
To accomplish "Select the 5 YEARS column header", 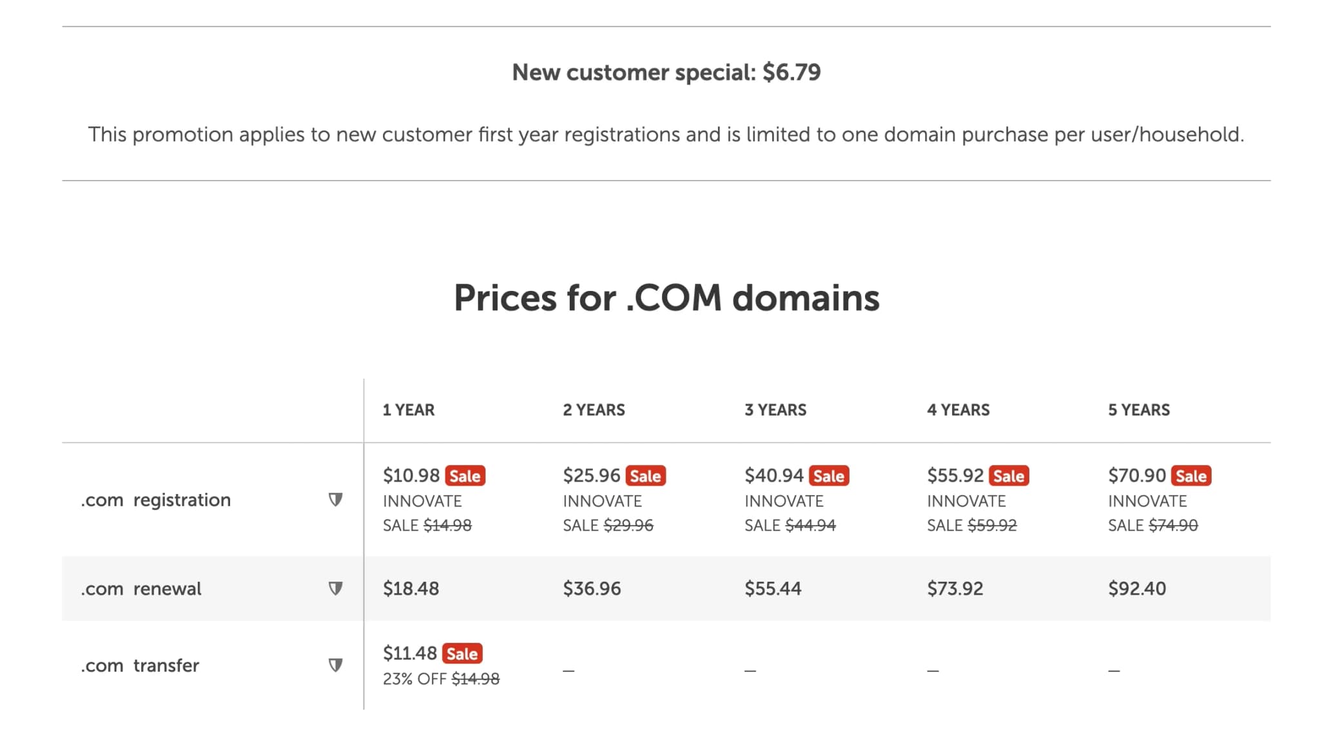I will coord(1138,410).
